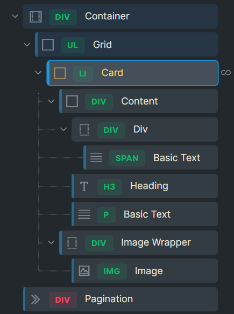The width and height of the screenshot is (234, 314).
Task: Click the square icon on Content row
Action: click(72, 101)
